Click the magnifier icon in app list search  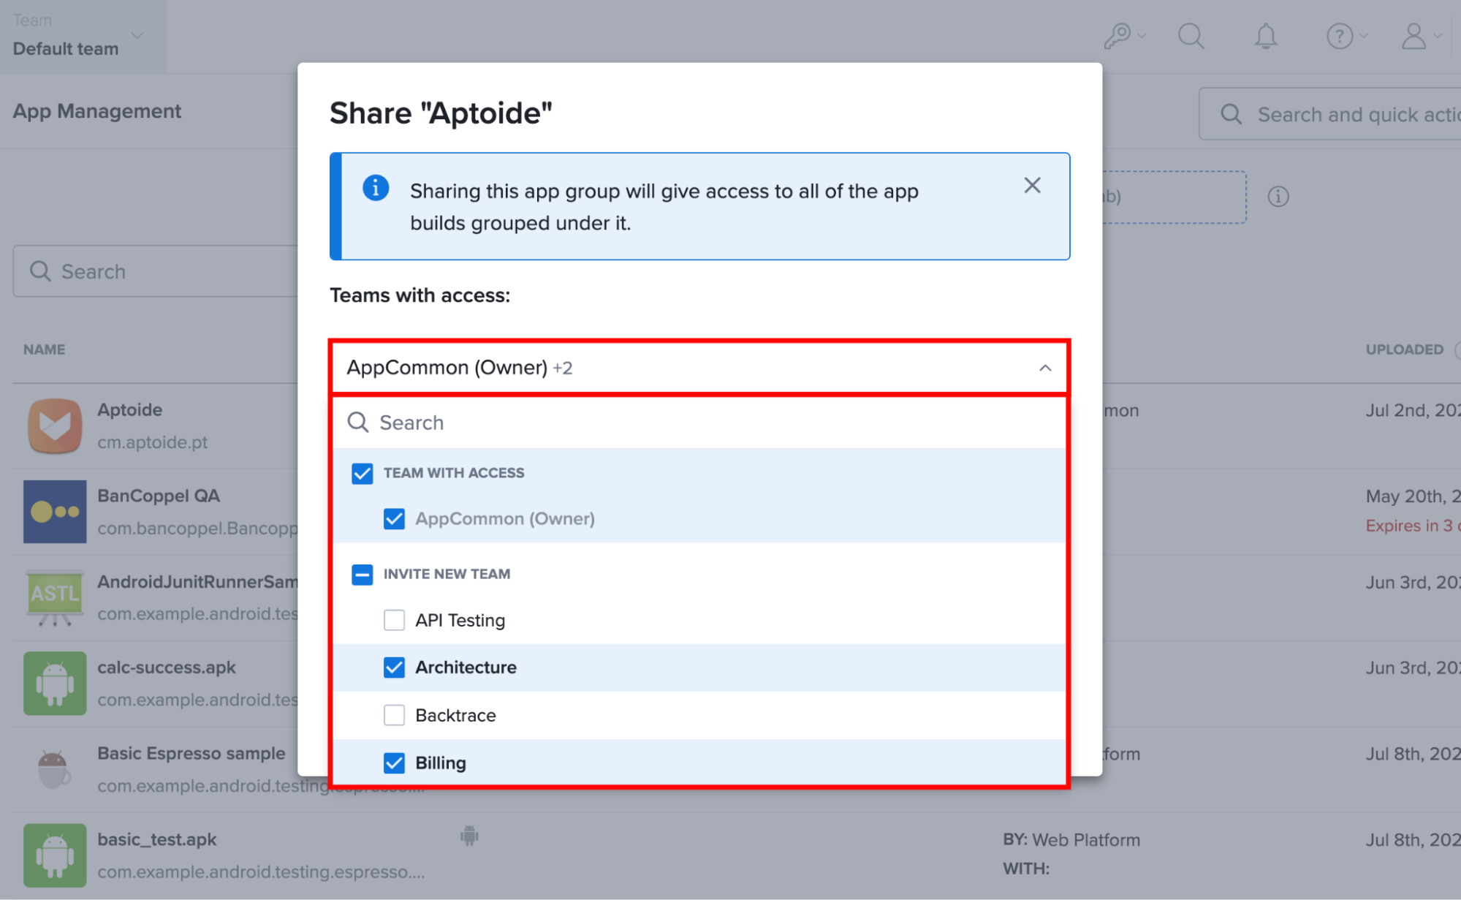tap(40, 271)
